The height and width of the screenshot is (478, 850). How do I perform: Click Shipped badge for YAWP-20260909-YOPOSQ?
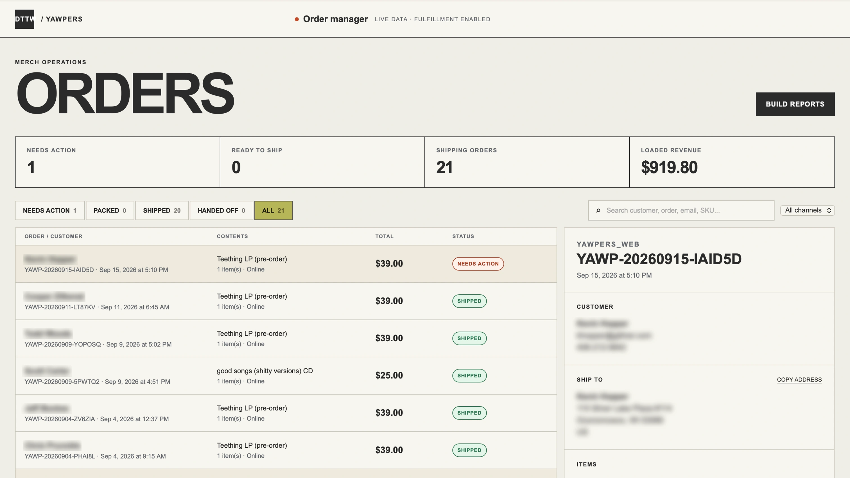[469, 338]
